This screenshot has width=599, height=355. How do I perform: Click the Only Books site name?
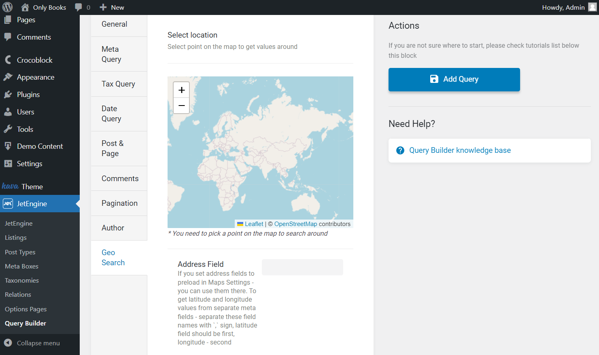point(49,7)
